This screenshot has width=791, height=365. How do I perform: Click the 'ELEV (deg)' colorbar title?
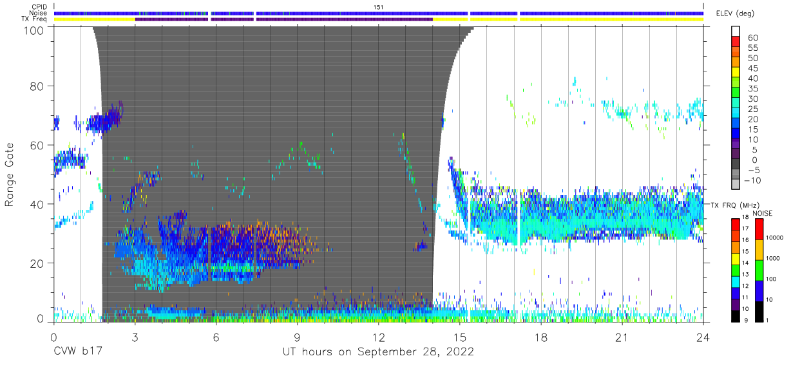735,13
